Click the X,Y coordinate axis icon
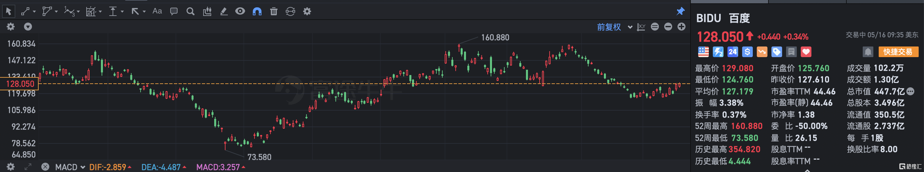This screenshot has height=172, width=924. tap(641, 27)
